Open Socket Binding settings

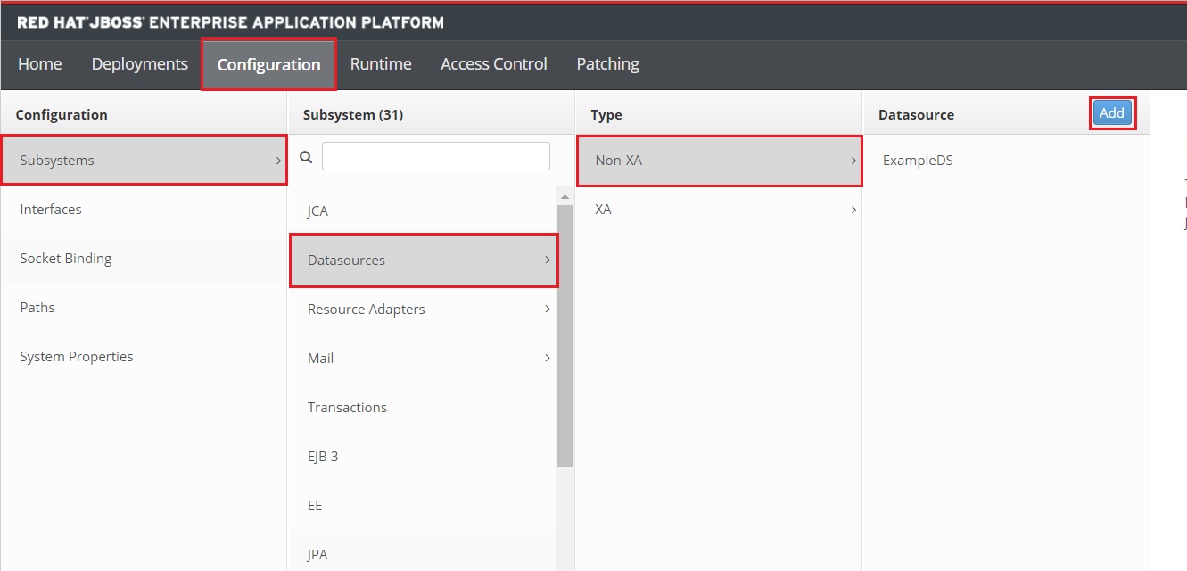pyautogui.click(x=66, y=258)
